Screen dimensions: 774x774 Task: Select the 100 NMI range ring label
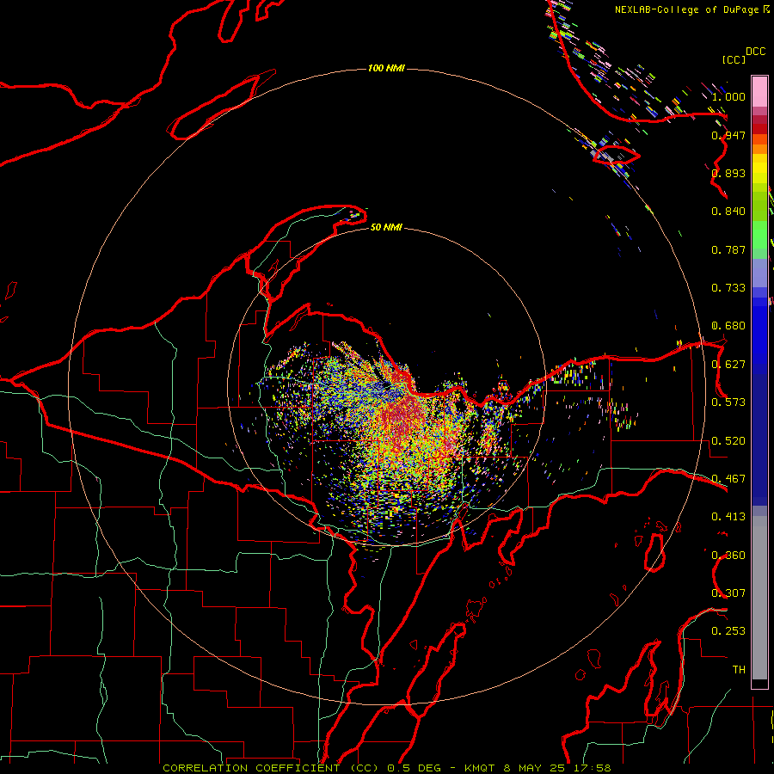(x=386, y=68)
